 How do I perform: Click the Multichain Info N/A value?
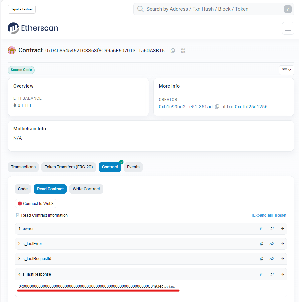tap(18, 138)
